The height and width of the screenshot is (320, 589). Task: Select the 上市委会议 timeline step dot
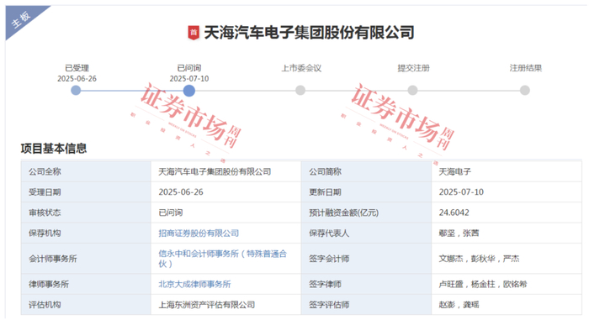tap(300, 91)
